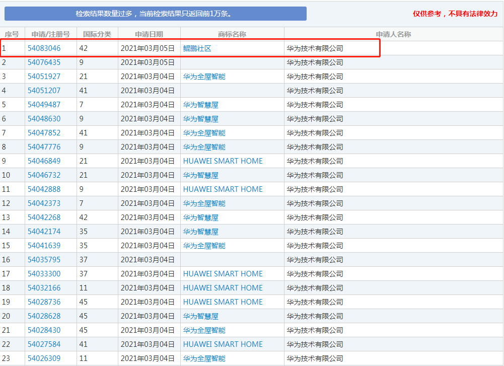Screen dimensions: 504x366
Task: Click the 商标名称 column header
Action: coord(232,34)
